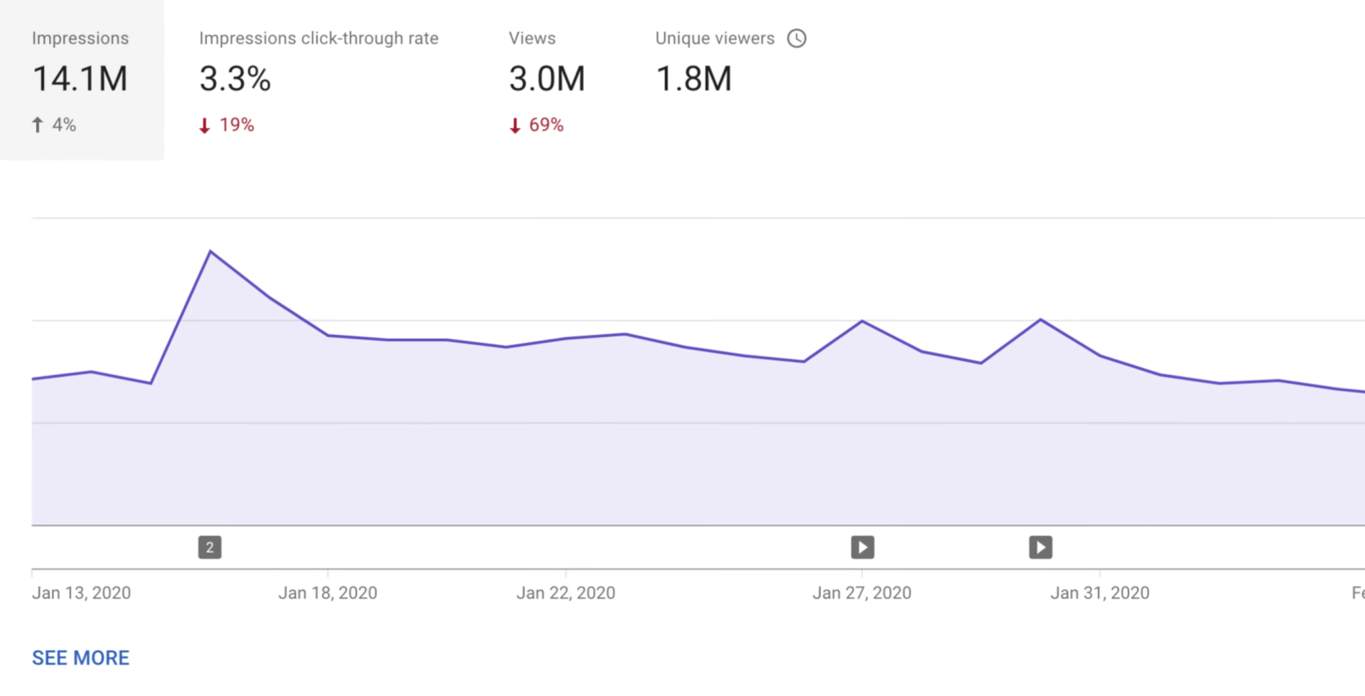Click the red down arrow beside 69%
The height and width of the screenshot is (696, 1365).
pyautogui.click(x=515, y=125)
